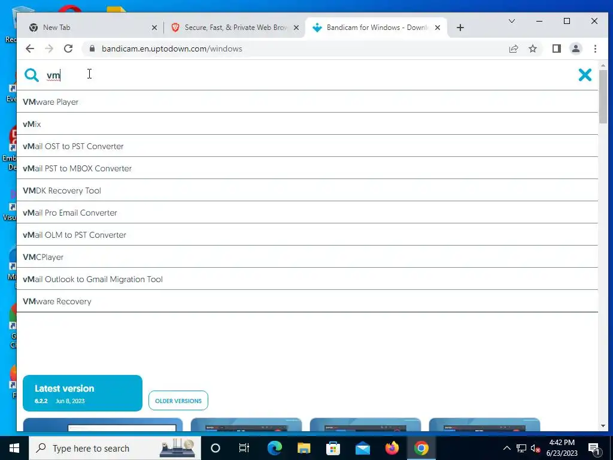Bookmark this page with the star icon
This screenshot has width=613, height=460.
532,49
